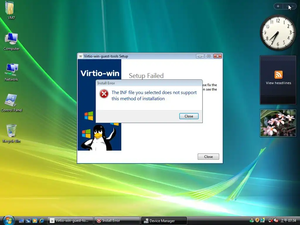Click the Virtio-win setup title bar icon
Viewport: 300px width, 225px height.
click(x=81, y=56)
